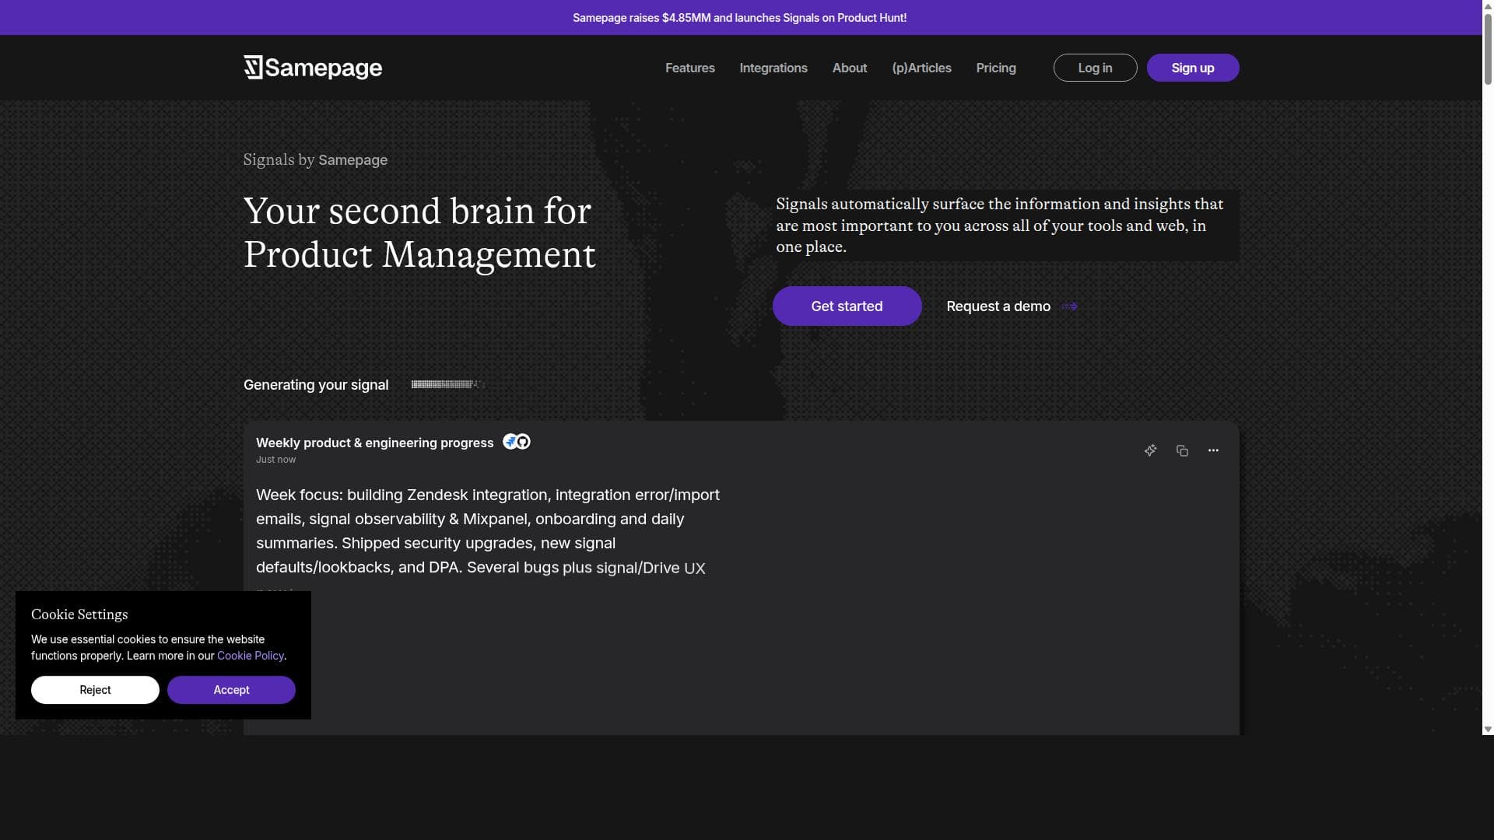Open the three-dot more options menu

1213,450
